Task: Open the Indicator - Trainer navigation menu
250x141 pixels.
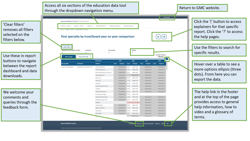Action: [x=79, y=26]
